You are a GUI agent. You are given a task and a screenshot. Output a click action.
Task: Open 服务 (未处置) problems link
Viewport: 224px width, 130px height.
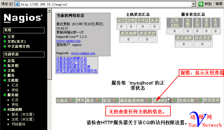pyautogui.click(x=23, y=115)
